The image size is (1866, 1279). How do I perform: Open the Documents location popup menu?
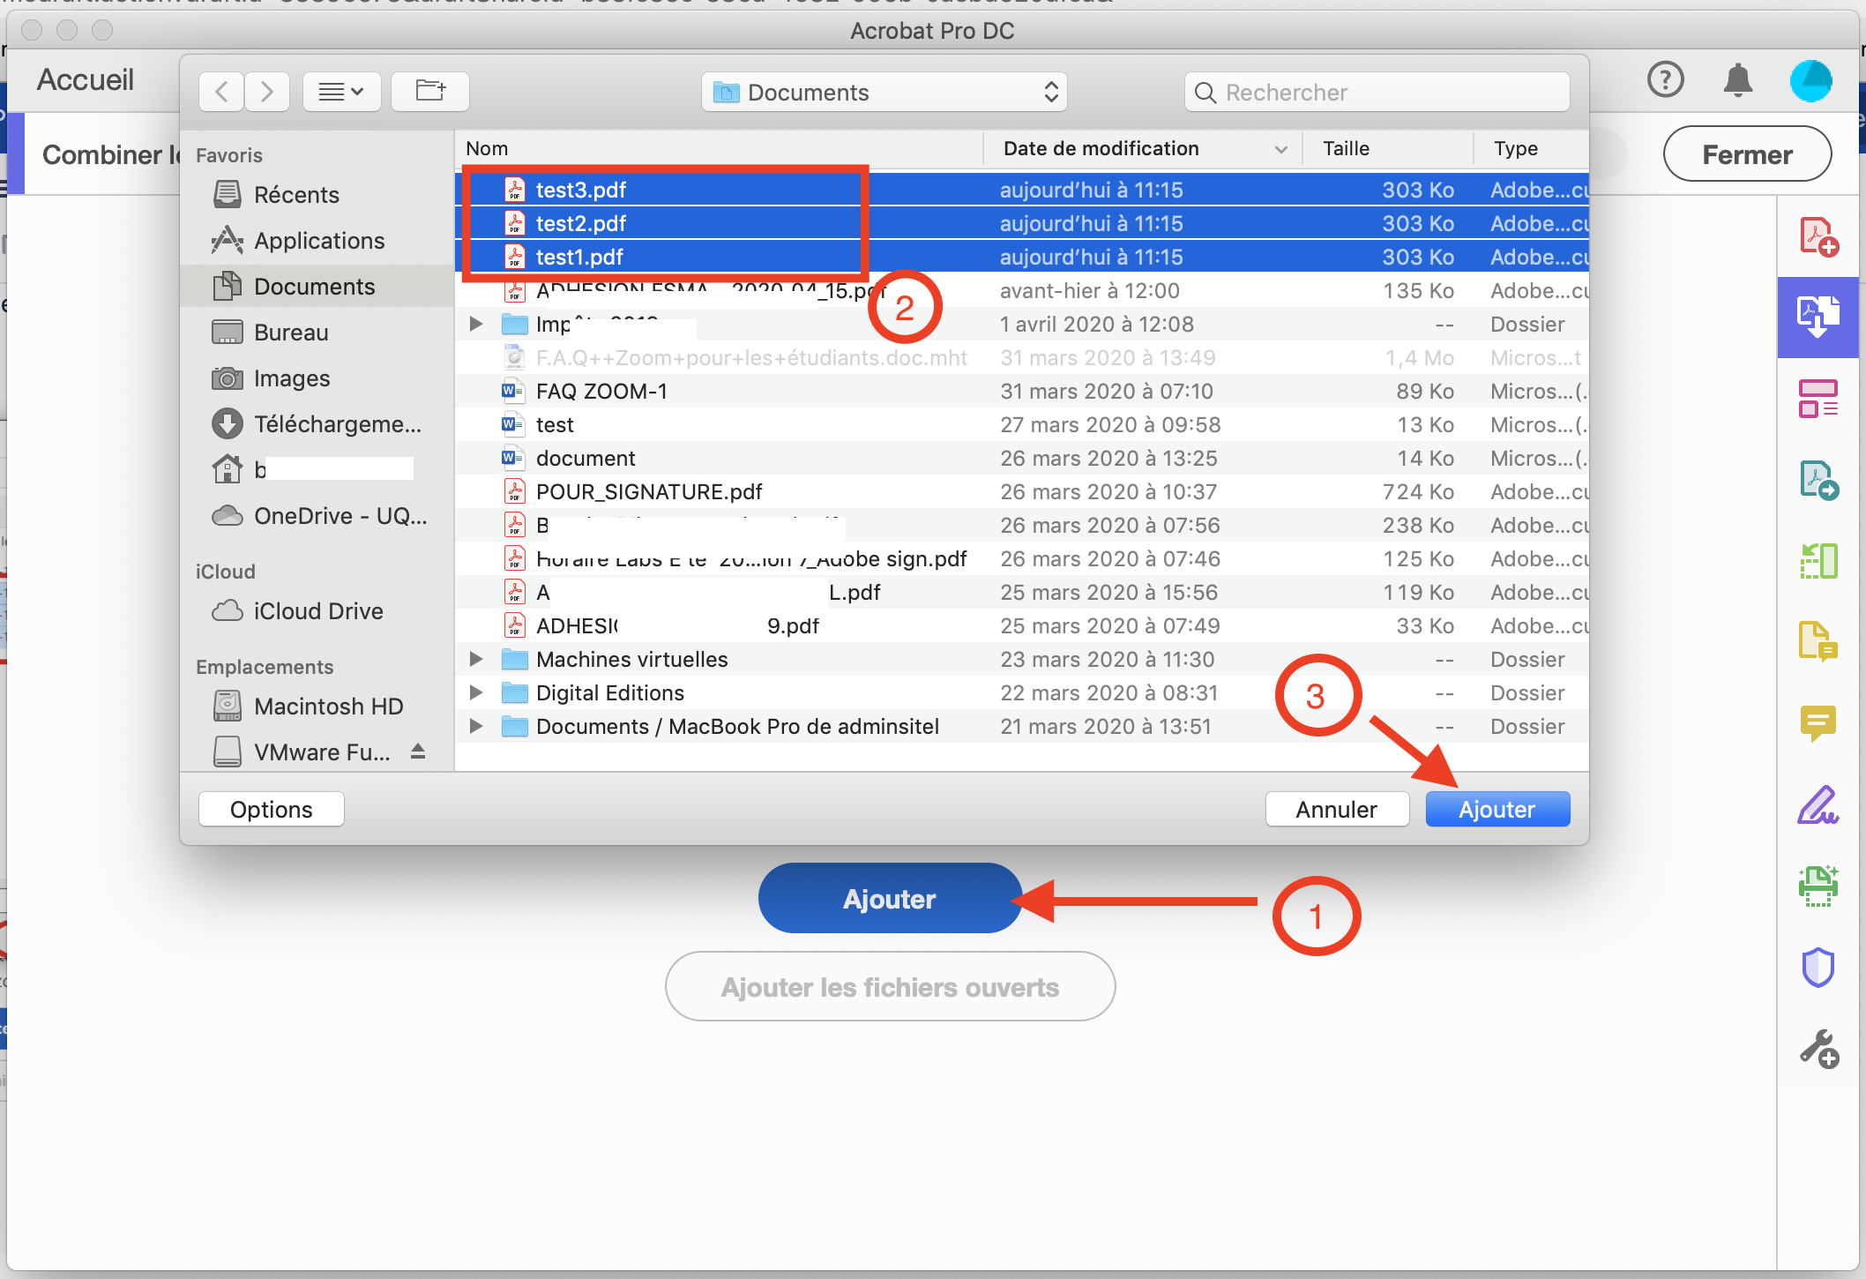884,92
